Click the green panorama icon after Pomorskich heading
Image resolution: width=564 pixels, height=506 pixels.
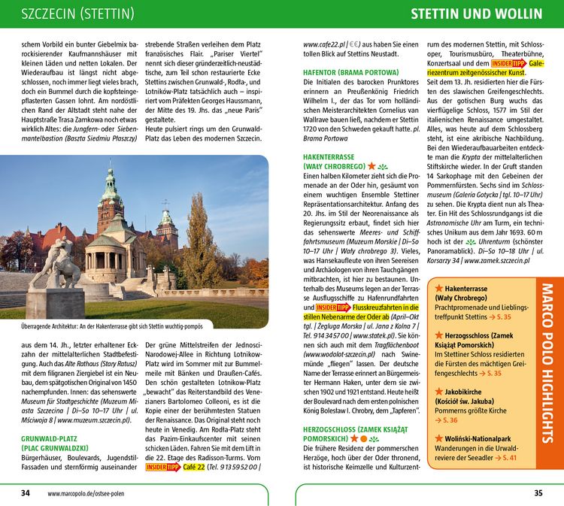(374, 439)
